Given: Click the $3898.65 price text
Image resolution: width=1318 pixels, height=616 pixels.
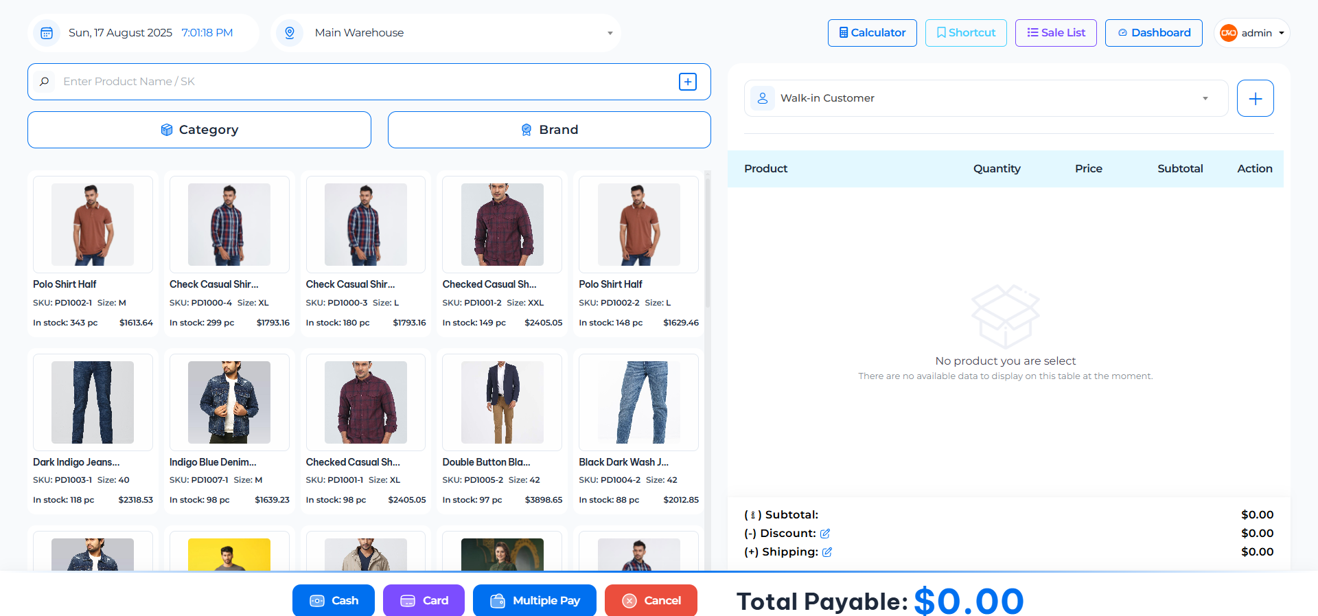Looking at the screenshot, I should 544,500.
